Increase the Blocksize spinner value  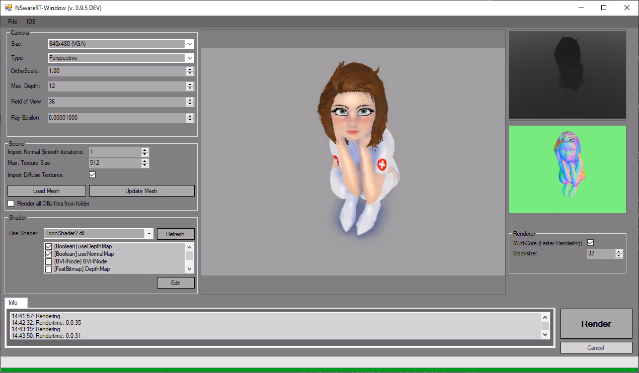click(x=619, y=251)
